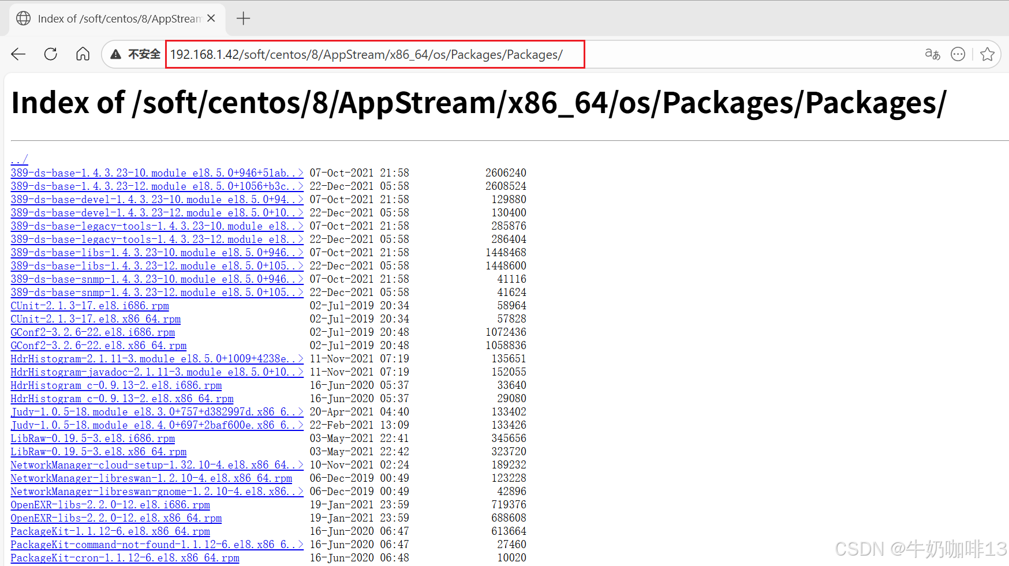This screenshot has height=566, width=1009.
Task: Download CUnit-2.1.3-17.el8.i686.rpm
Action: pyautogui.click(x=90, y=306)
